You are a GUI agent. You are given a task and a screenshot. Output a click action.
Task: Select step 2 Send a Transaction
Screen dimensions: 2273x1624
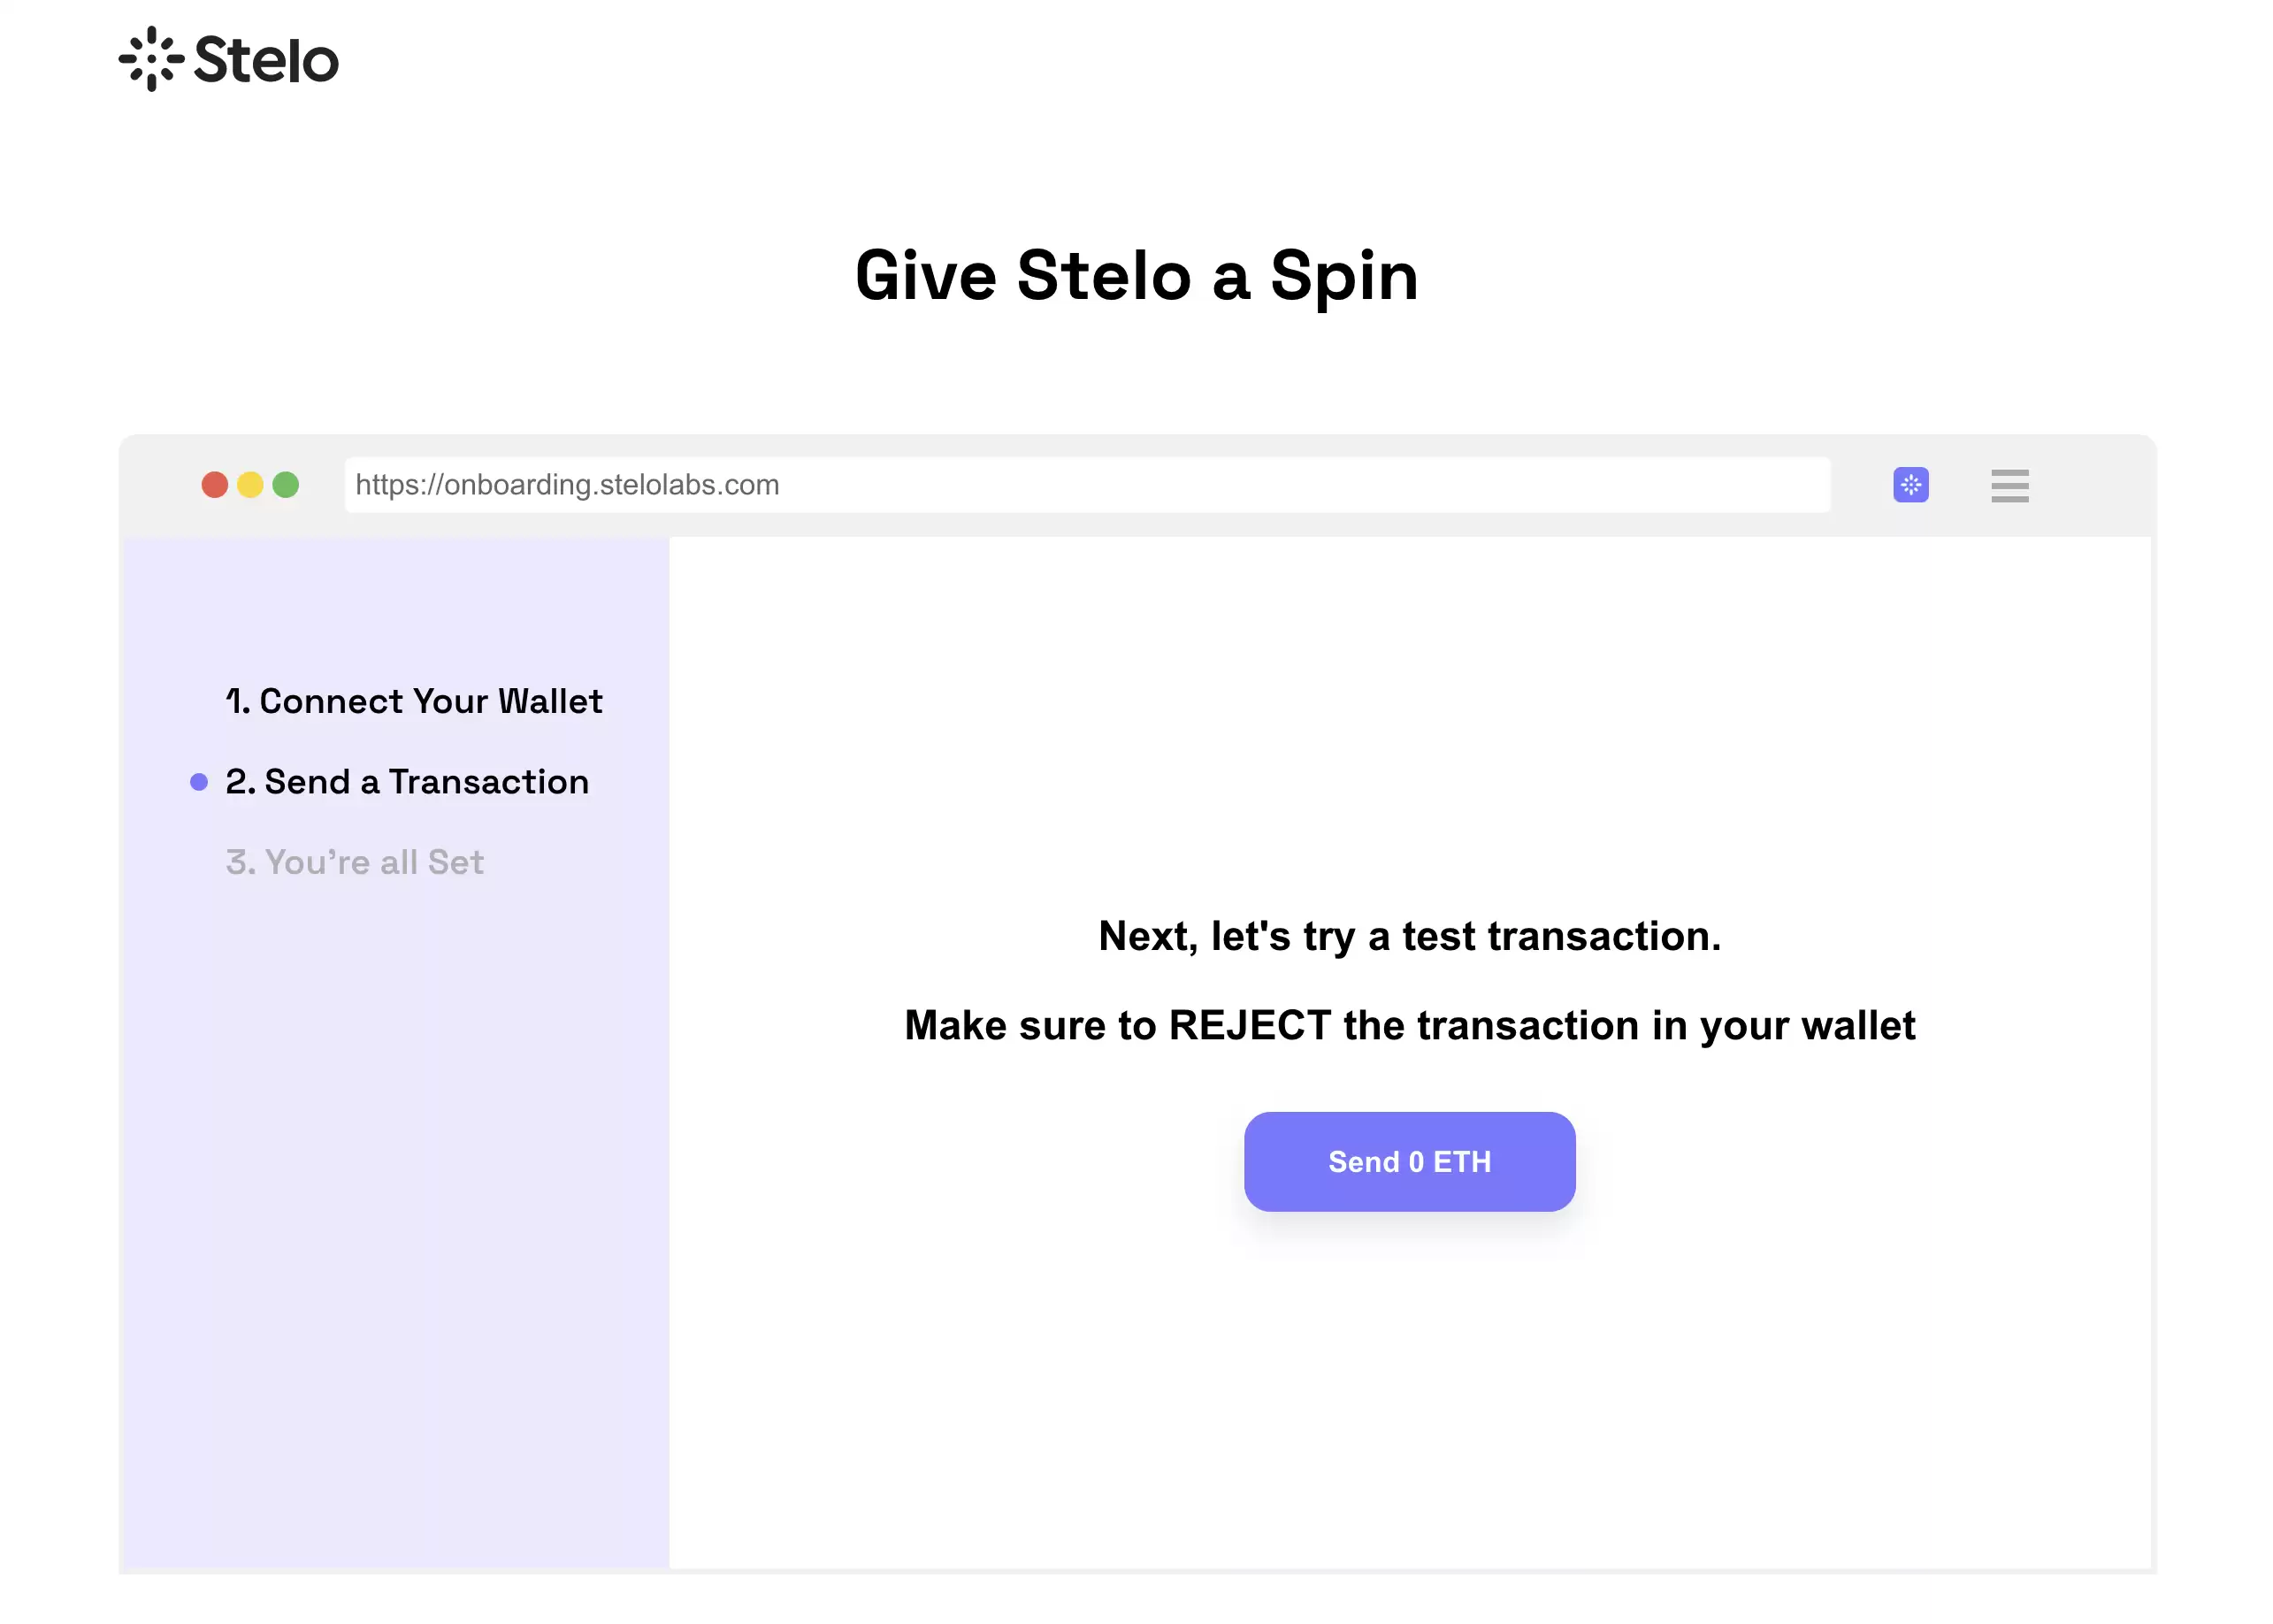[x=407, y=782]
